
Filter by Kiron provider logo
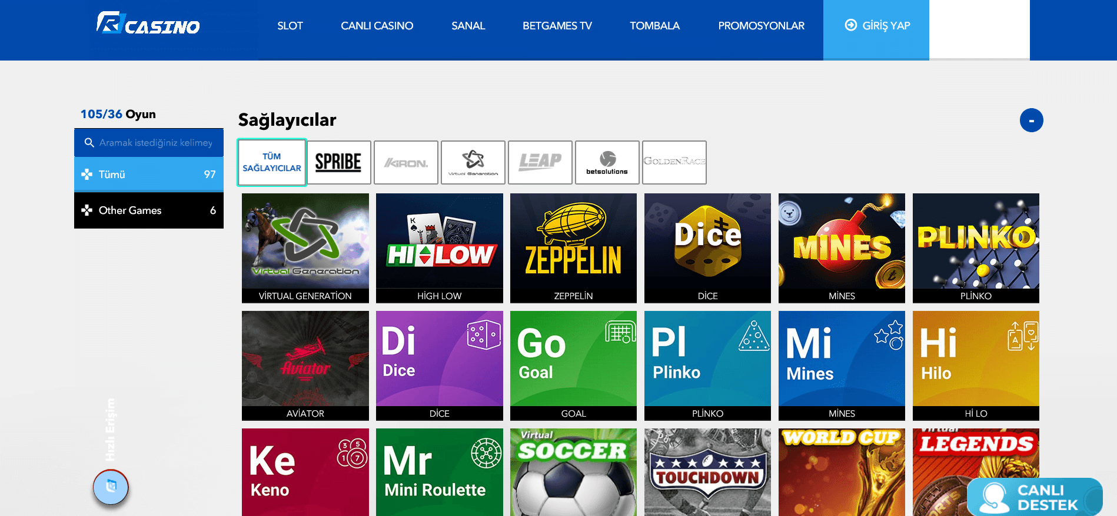pyautogui.click(x=406, y=162)
